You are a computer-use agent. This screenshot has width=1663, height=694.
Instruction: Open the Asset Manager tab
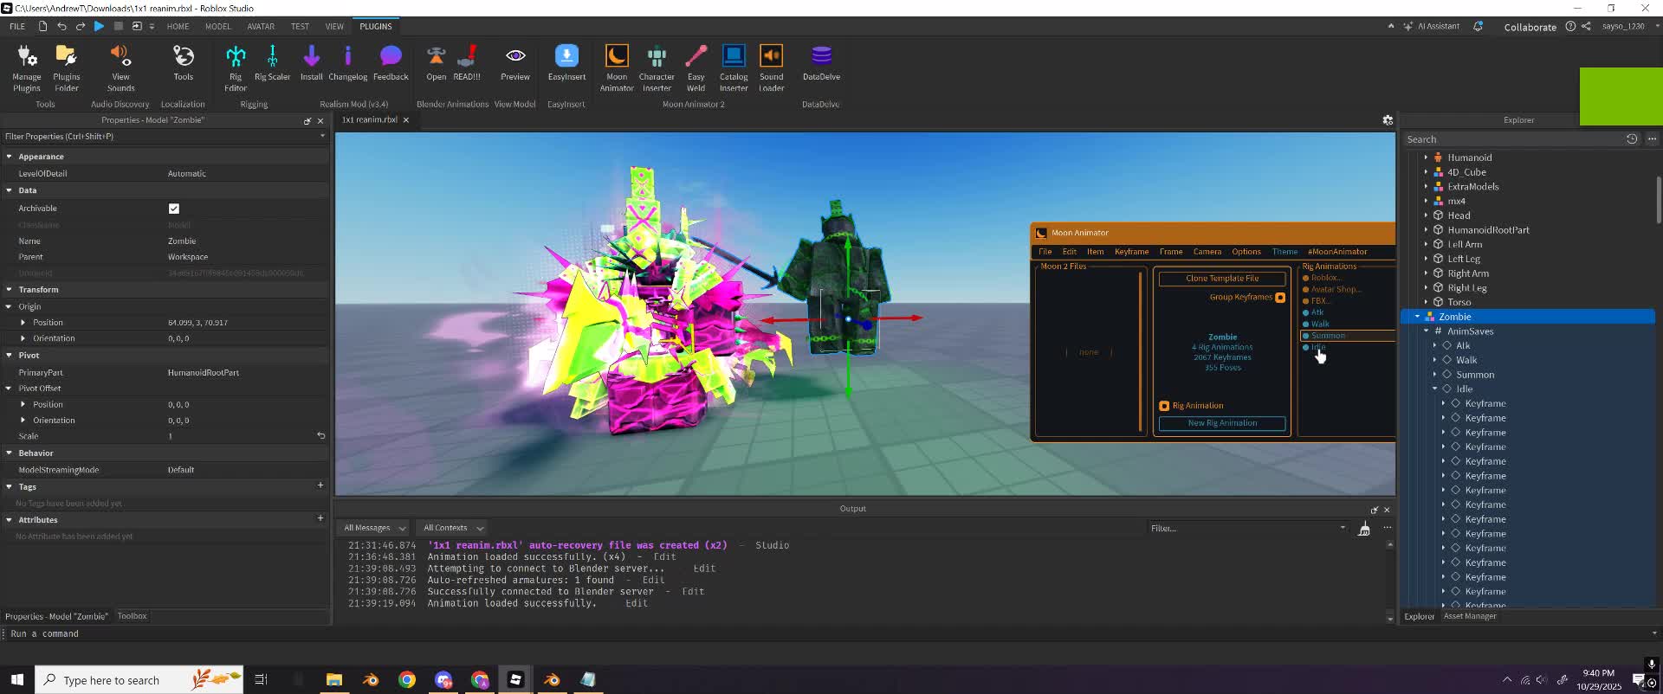[1469, 616]
